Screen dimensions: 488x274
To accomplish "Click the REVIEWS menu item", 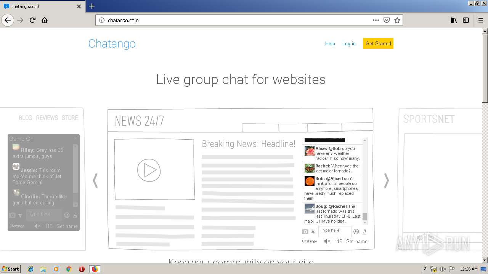I will pos(47,118).
